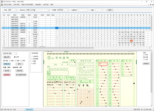Viewport: 154px width, 111px height.
Task: Click the 검색 search button
Action: coord(110,10)
